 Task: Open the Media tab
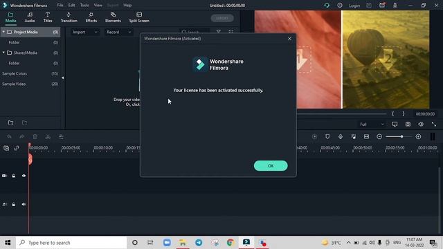pyautogui.click(x=11, y=17)
